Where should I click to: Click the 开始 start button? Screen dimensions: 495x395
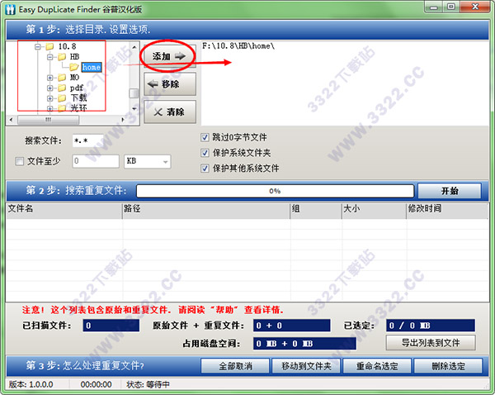(450, 191)
